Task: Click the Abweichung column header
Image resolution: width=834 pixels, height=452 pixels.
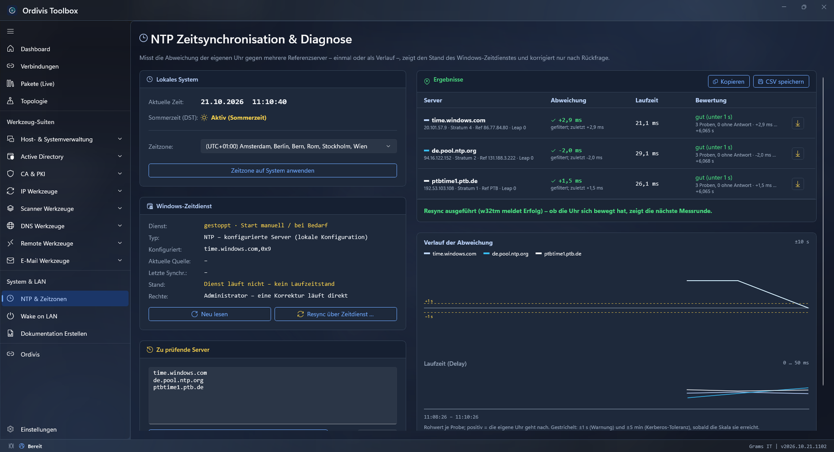Action: click(568, 100)
